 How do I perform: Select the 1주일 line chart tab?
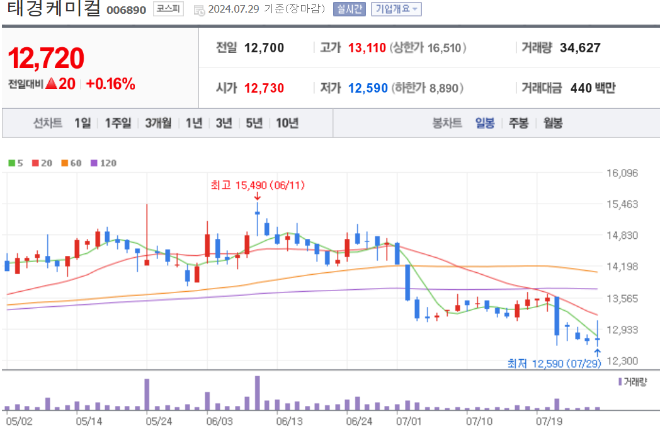coord(118,123)
